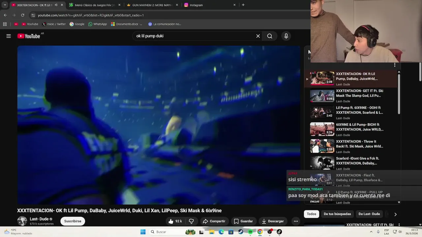
Task: View site information icon in address bar
Action: click(33, 15)
